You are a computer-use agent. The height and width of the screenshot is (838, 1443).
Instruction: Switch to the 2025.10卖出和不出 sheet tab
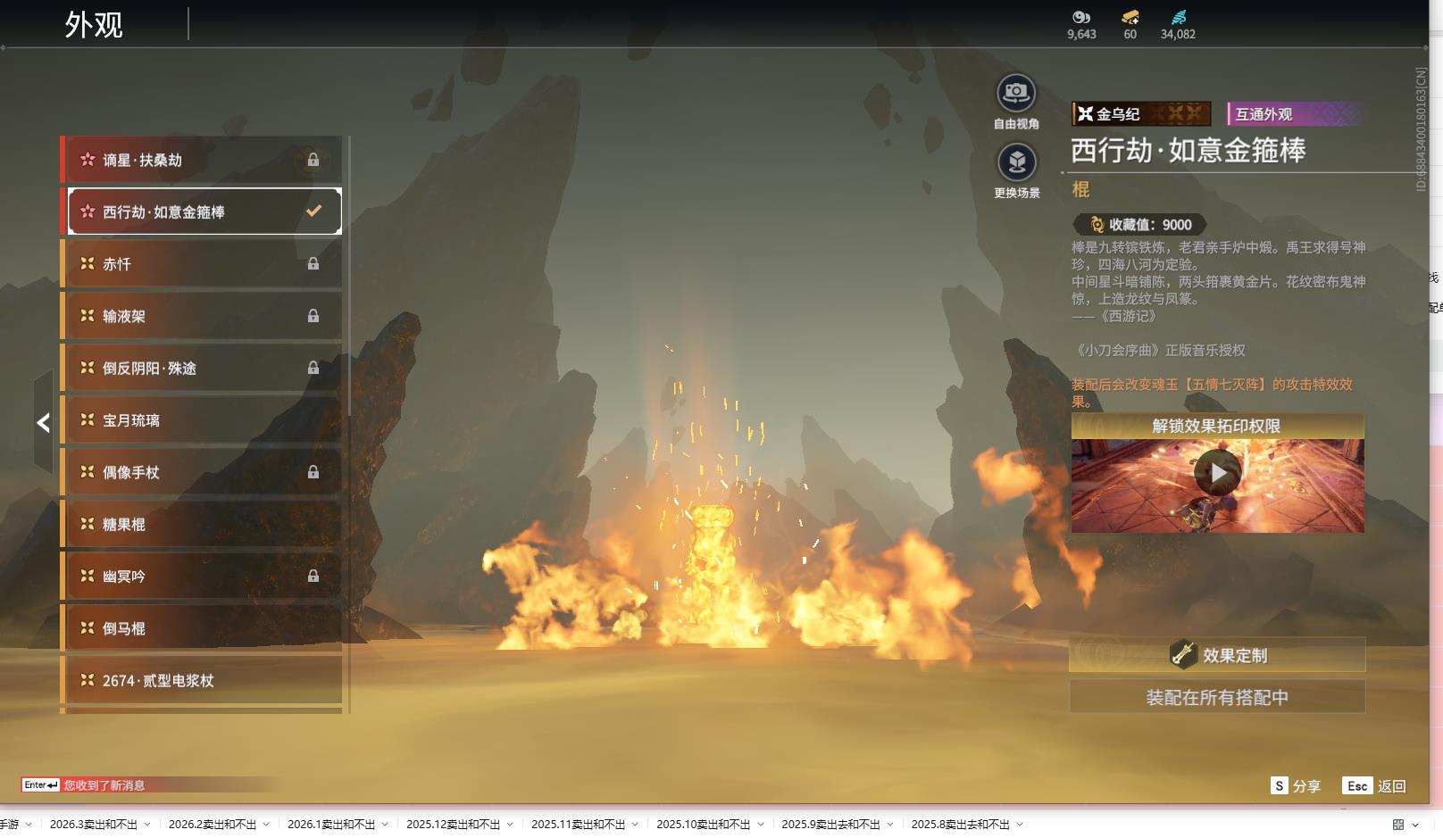click(703, 825)
